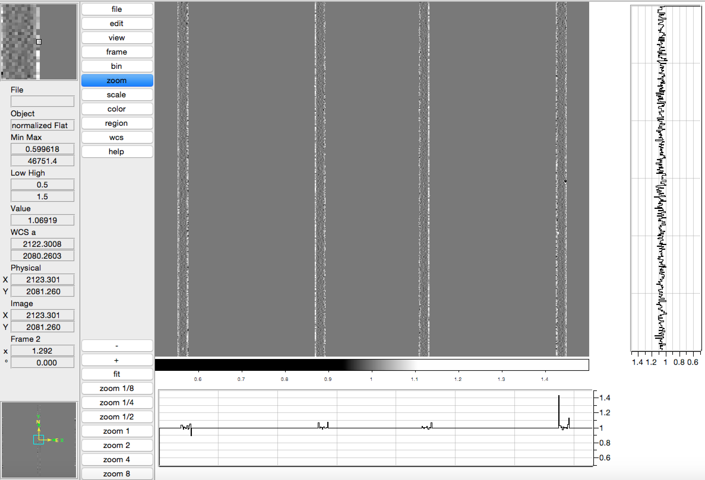Screen dimensions: 705x480
Task: Click the zoom in plus button
Action: (117, 360)
